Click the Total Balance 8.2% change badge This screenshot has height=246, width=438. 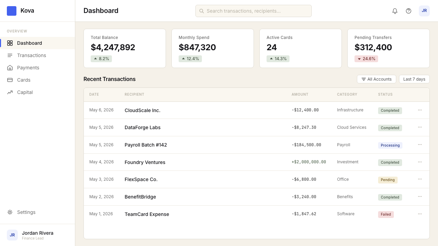pos(101,59)
